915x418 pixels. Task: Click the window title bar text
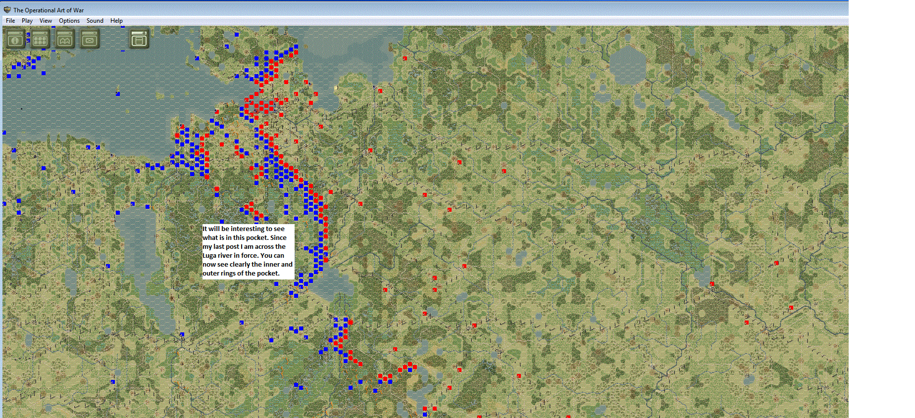[49, 10]
